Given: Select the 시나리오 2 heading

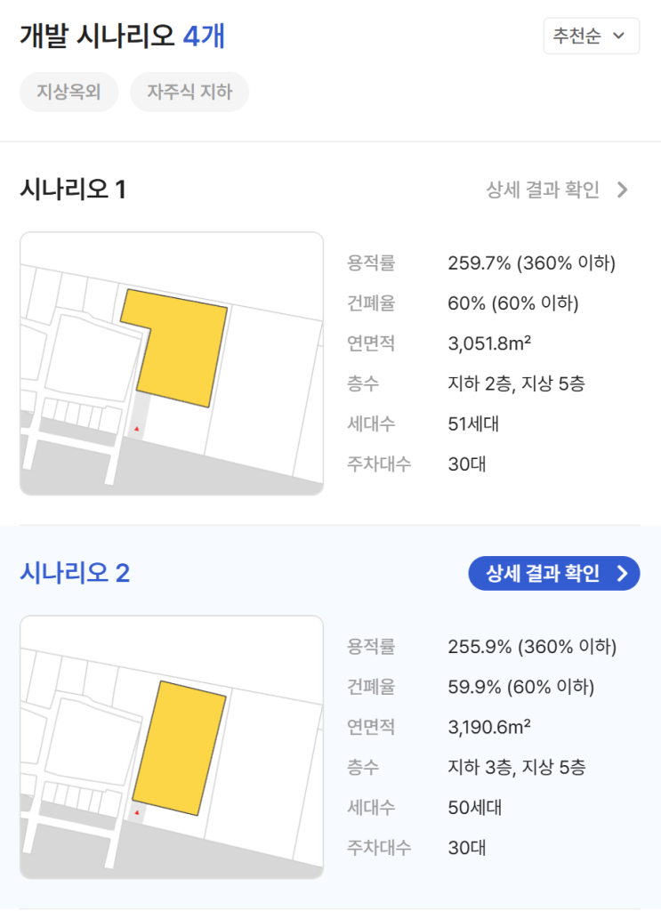Looking at the screenshot, I should point(75,573).
